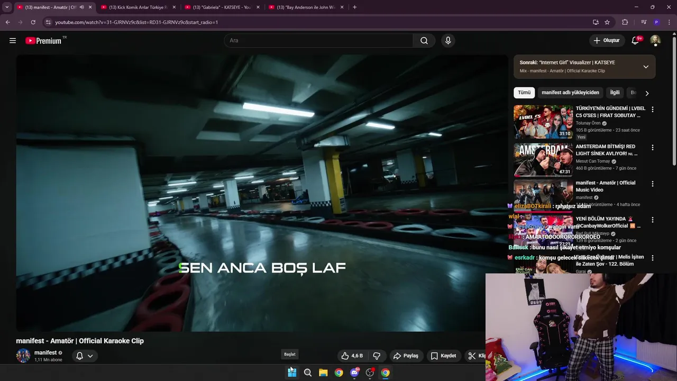Screen dimensions: 677x381
Task: View site information icon in address bar
Action: tap(48, 22)
